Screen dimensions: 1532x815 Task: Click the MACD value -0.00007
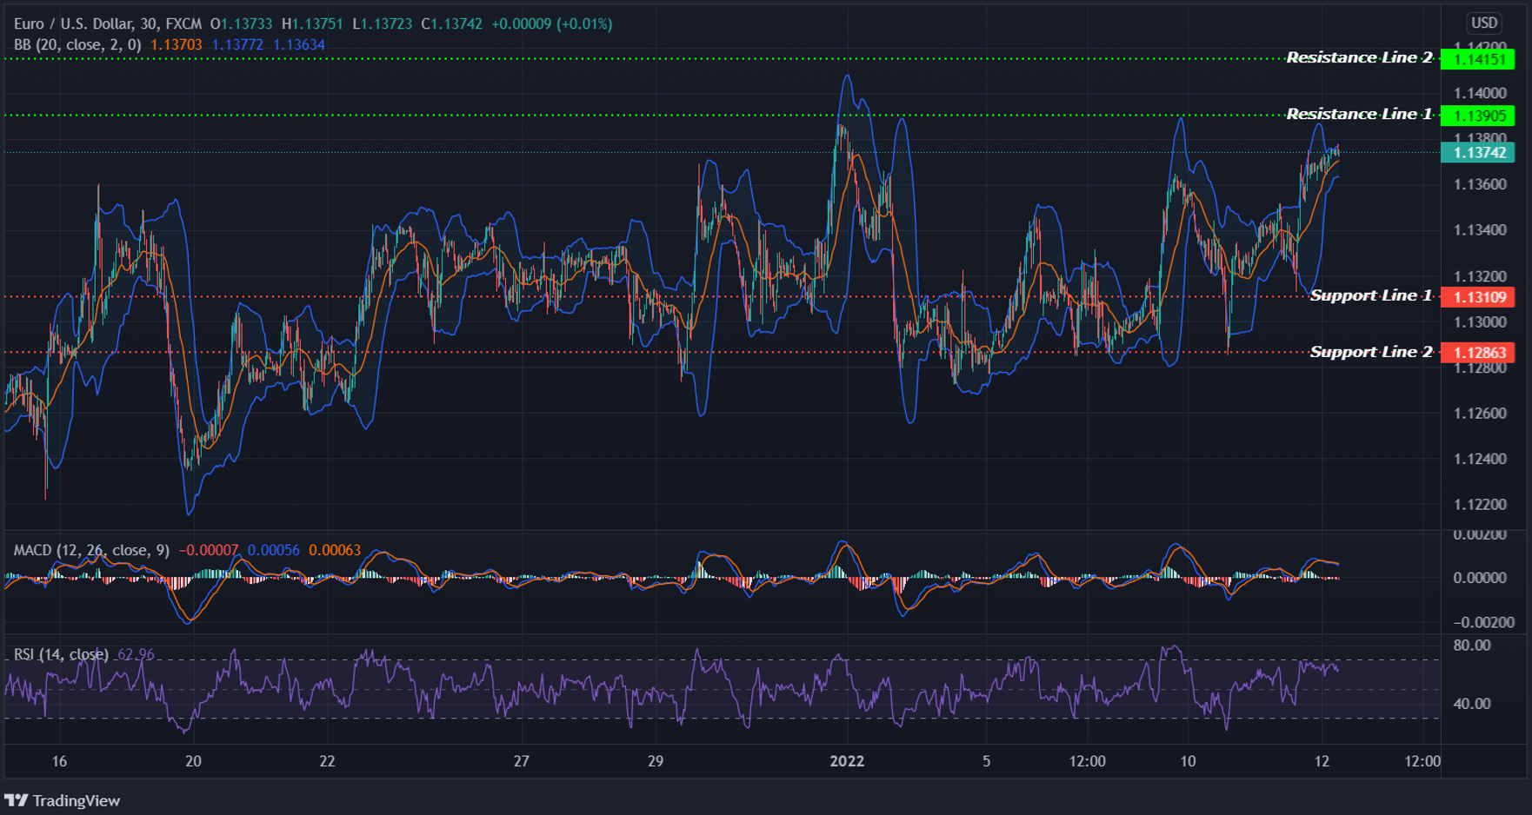point(209,550)
